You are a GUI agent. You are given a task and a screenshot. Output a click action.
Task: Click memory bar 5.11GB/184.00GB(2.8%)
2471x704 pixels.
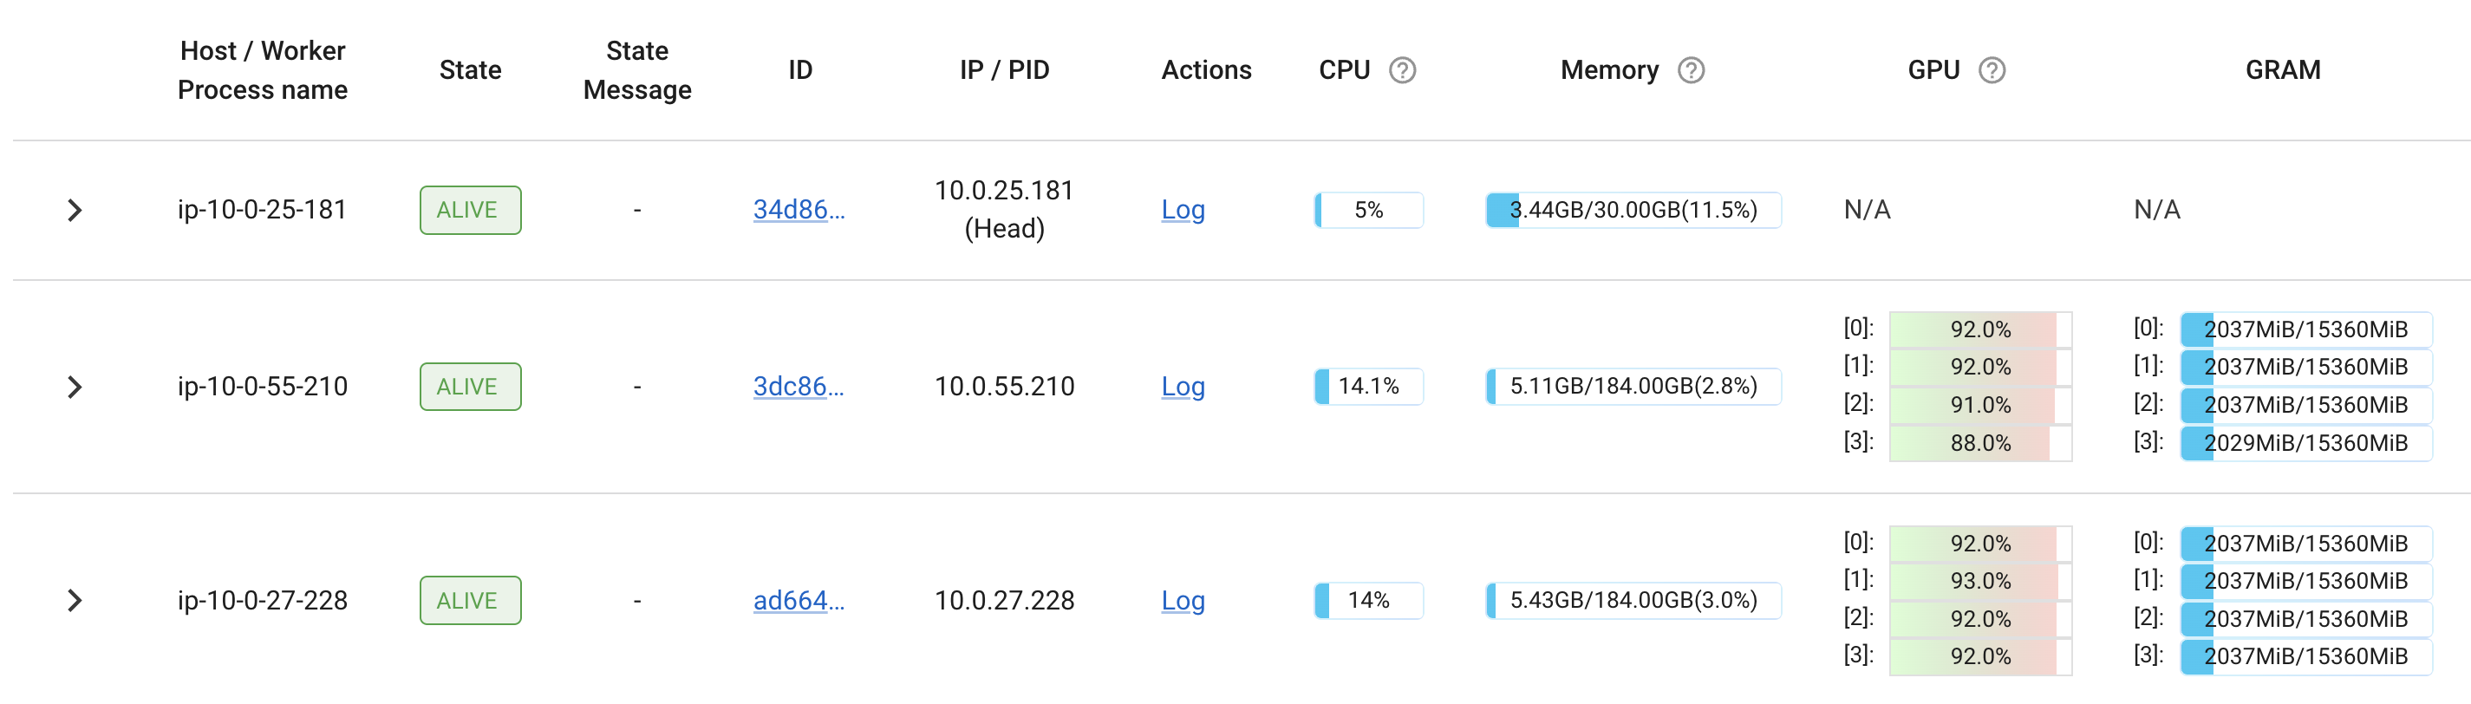coord(1633,387)
